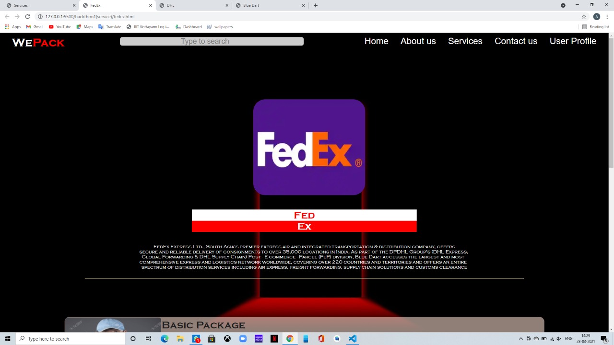Click the volume icon in tray
This screenshot has width=614, height=345.
pyautogui.click(x=559, y=339)
